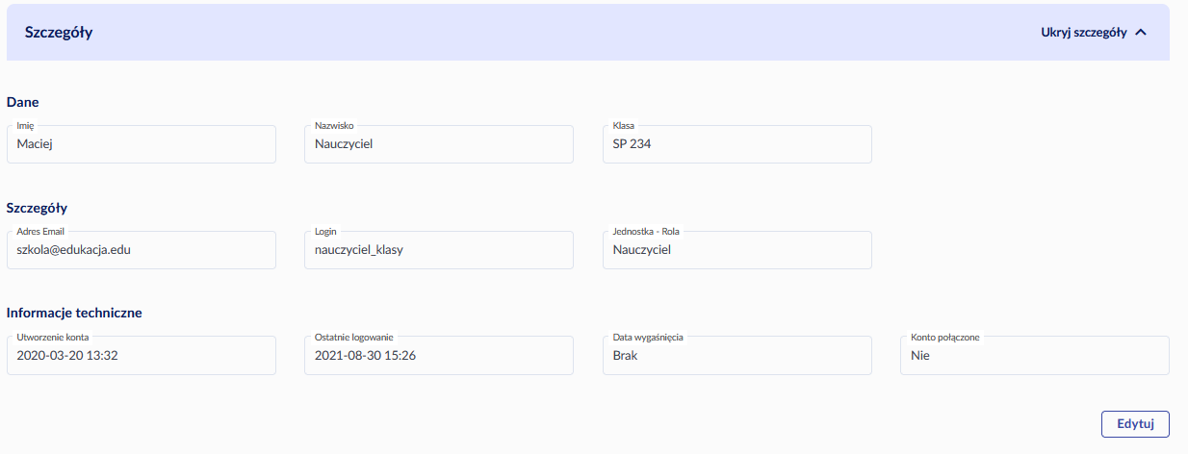Click the Konto połączone field showing Nie

coord(1034,355)
